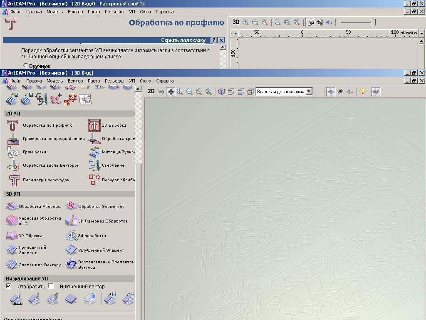The height and width of the screenshot is (320, 426).
Task: Click the merge toolpaths icon with plus sign
Action: pos(56,100)
